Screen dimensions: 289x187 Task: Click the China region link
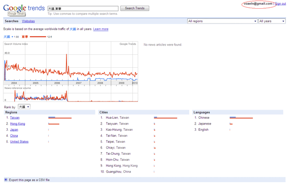[x=14, y=136]
